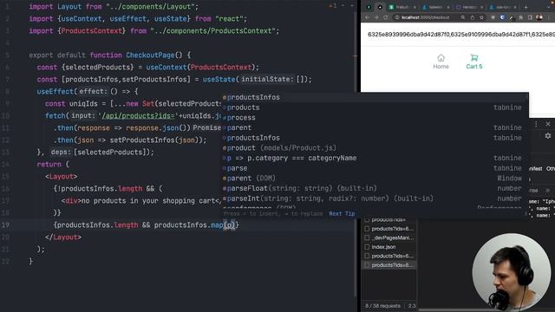This screenshot has height=312, width=555.
Task: Click 'CheckoutPage' in the function declaration
Action: tap(150, 55)
